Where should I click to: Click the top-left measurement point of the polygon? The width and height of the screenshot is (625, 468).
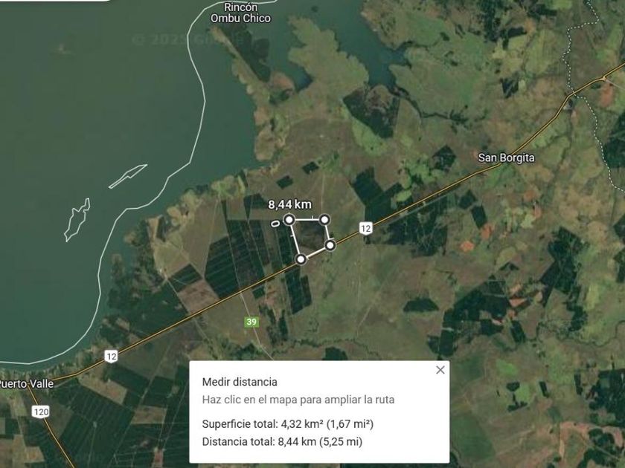point(289,220)
